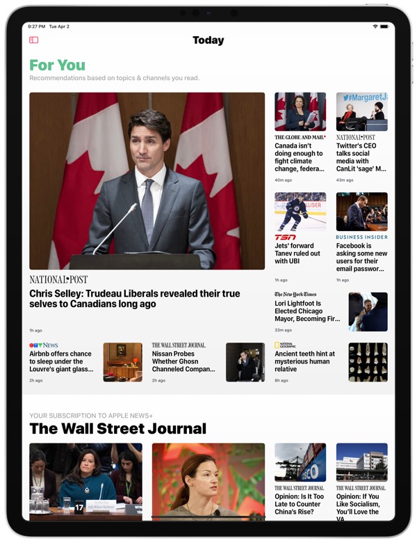
Task: Read Opinion: Is It Too Late to Counter China's Rise
Action: (x=299, y=504)
